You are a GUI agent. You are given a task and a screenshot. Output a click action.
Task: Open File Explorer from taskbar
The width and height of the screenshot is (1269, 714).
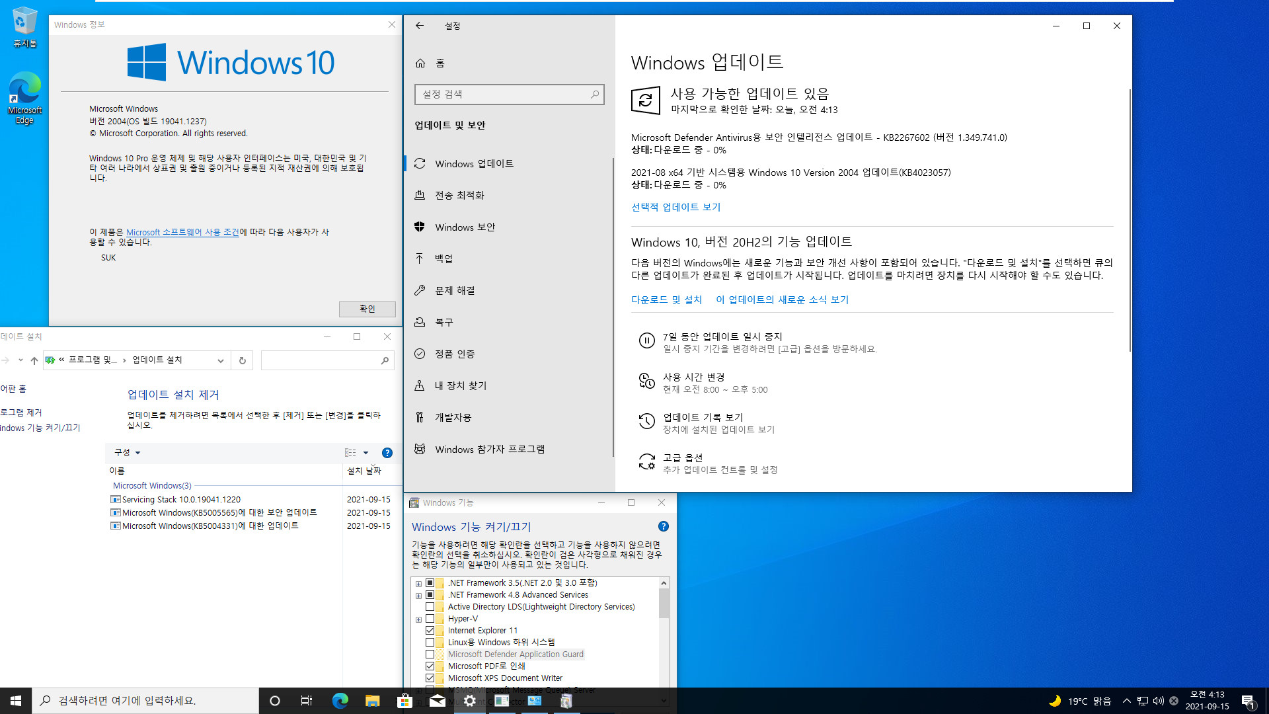pos(372,701)
